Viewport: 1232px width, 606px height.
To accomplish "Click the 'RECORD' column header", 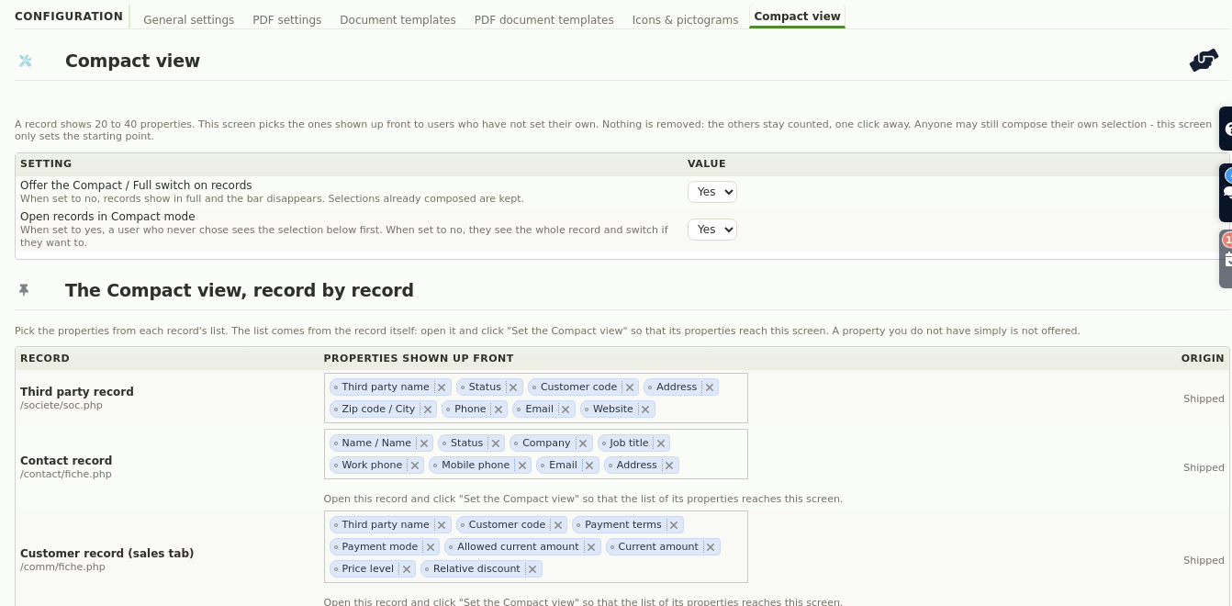I will pyautogui.click(x=45, y=358).
